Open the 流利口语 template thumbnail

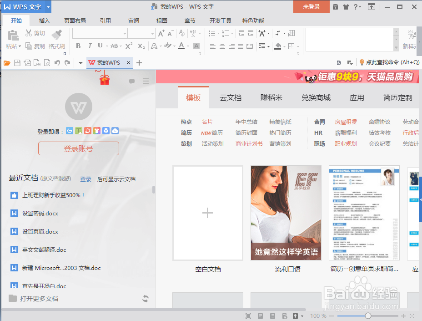pos(286,213)
